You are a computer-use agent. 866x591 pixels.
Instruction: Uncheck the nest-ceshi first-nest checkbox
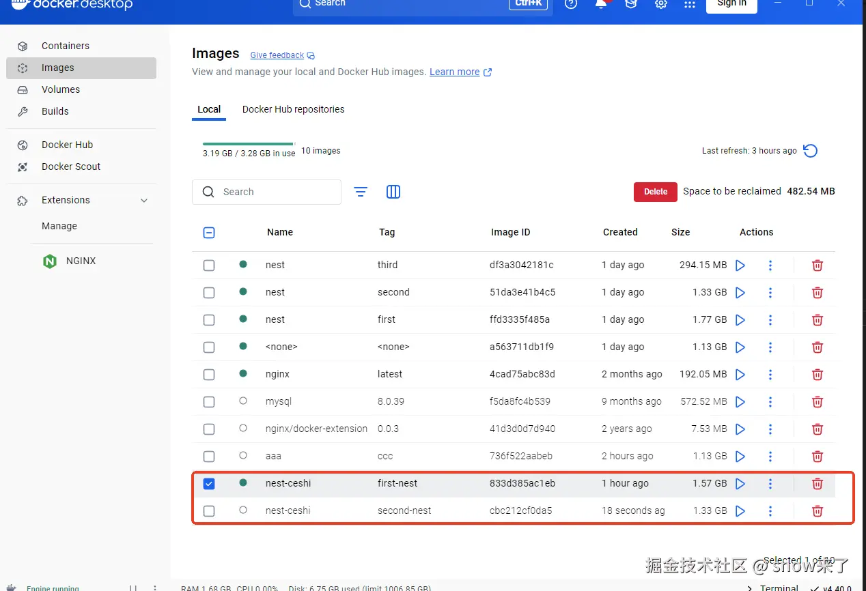[x=209, y=484]
